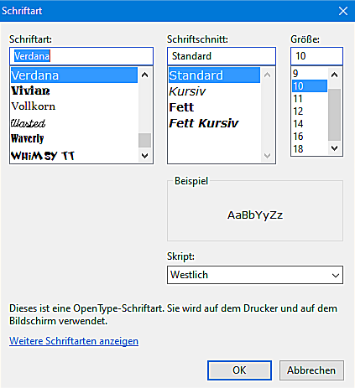Click size list scroll-up arrow
Viewport: 355px width, 388px height.
click(334, 75)
